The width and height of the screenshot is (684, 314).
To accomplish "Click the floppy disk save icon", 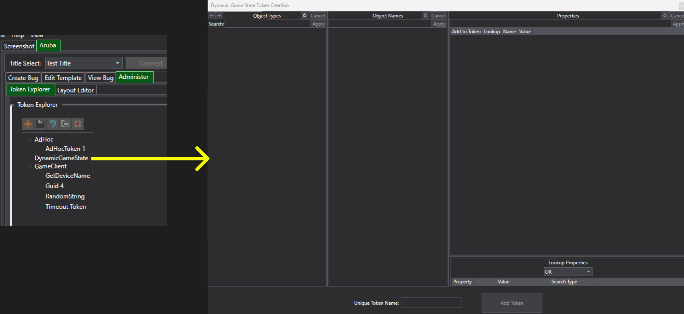I will click(40, 124).
